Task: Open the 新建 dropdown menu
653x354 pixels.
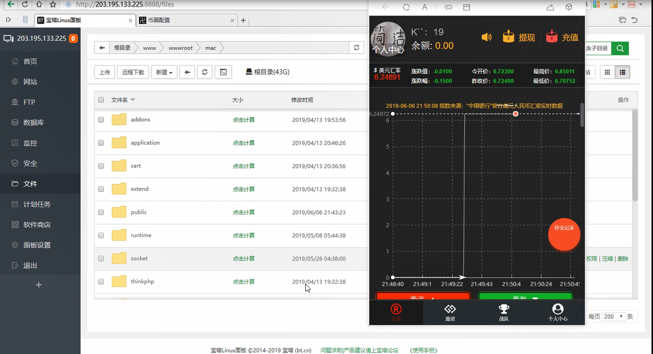Action: (x=164, y=72)
